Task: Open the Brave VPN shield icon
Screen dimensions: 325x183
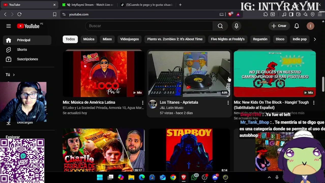Action: 313,14
